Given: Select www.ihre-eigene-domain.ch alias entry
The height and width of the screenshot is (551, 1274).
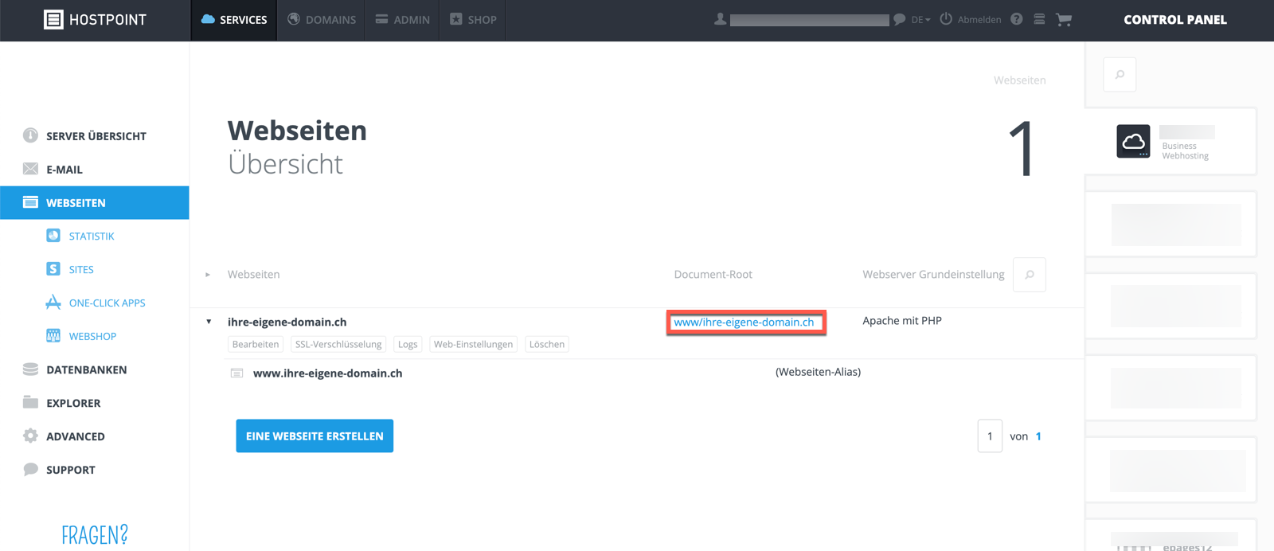Looking at the screenshot, I should point(327,373).
